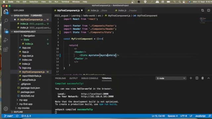212x119 pixels.
Task: Open package.json in the file tree
Action: click(x=27, y=92)
